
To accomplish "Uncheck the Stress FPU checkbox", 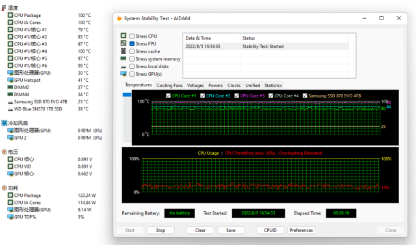I will pos(132,44).
